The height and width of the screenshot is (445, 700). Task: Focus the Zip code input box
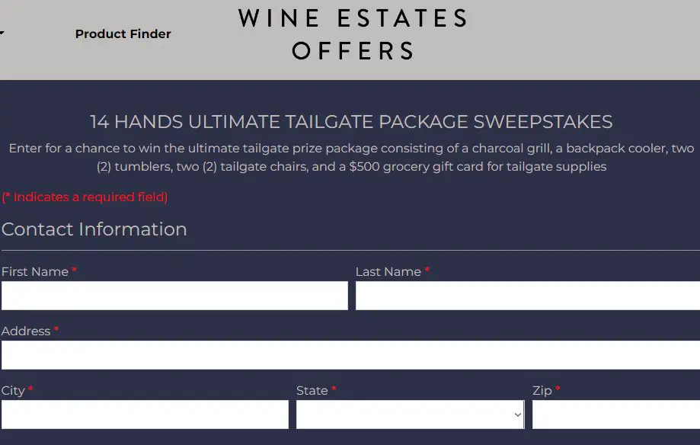point(615,415)
